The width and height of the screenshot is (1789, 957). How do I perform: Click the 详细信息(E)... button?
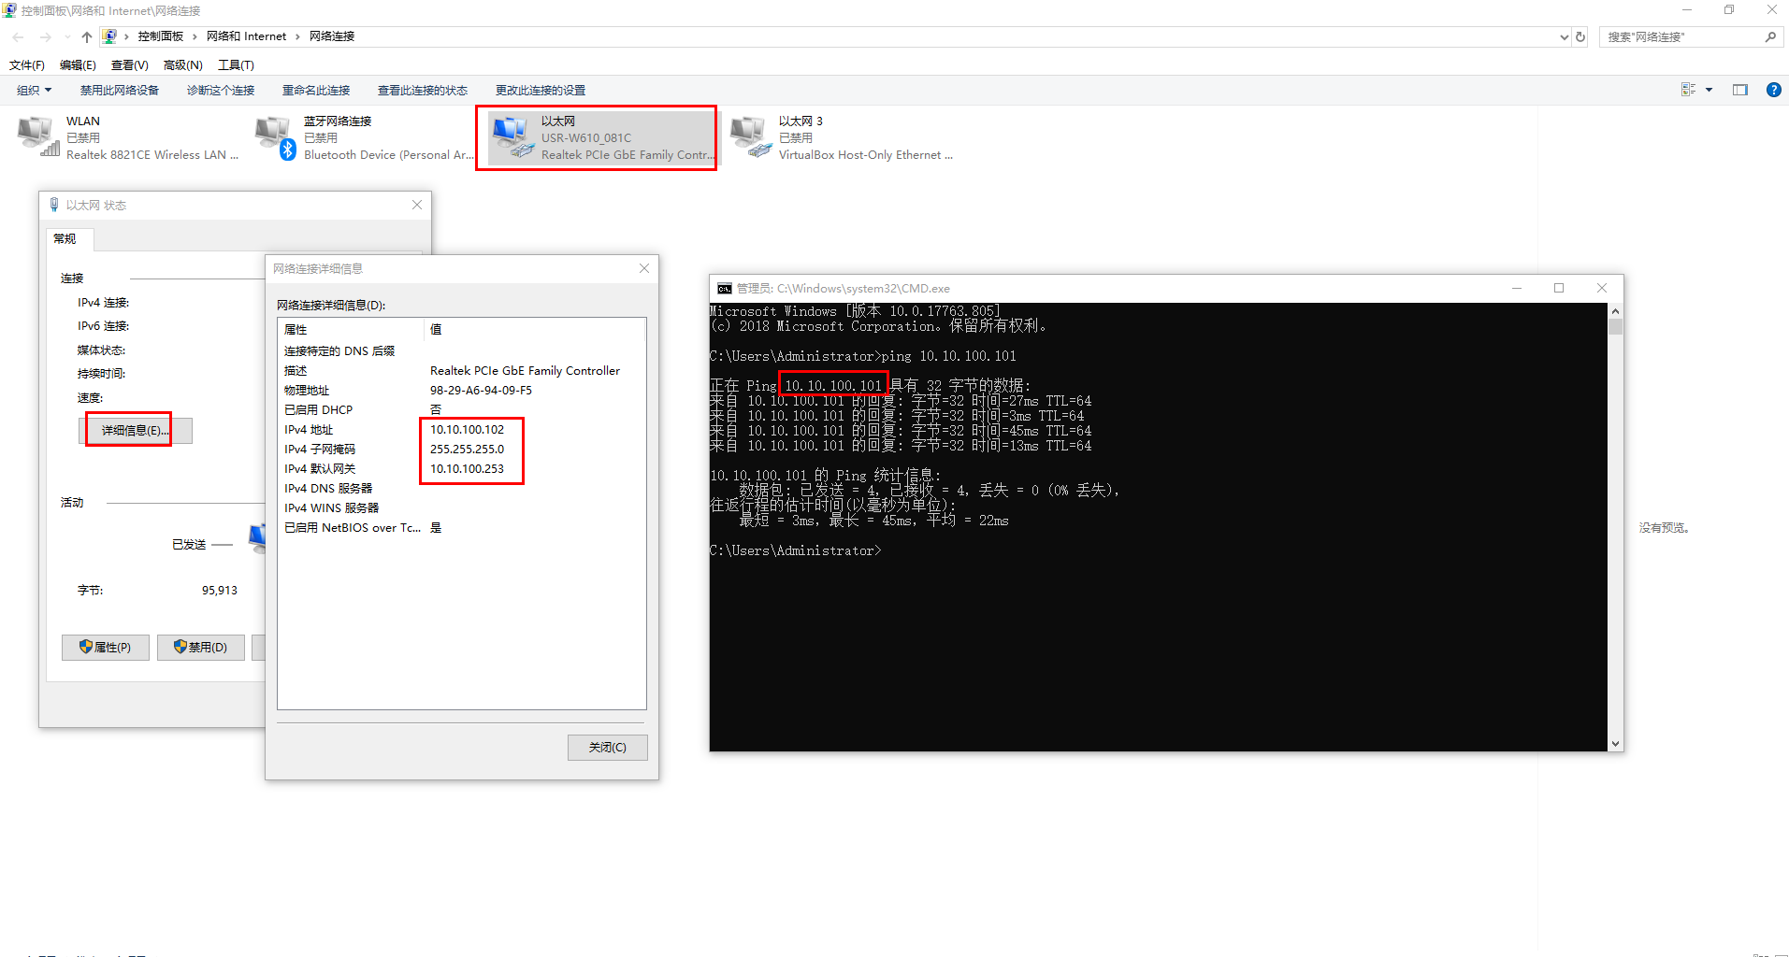(135, 431)
